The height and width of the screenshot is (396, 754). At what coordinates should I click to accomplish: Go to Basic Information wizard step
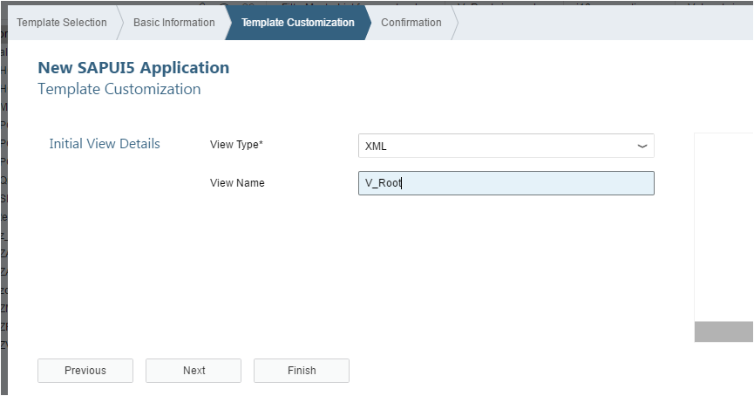[174, 23]
